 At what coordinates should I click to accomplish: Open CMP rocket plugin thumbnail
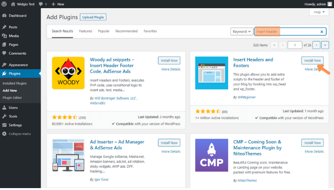click(x=211, y=155)
